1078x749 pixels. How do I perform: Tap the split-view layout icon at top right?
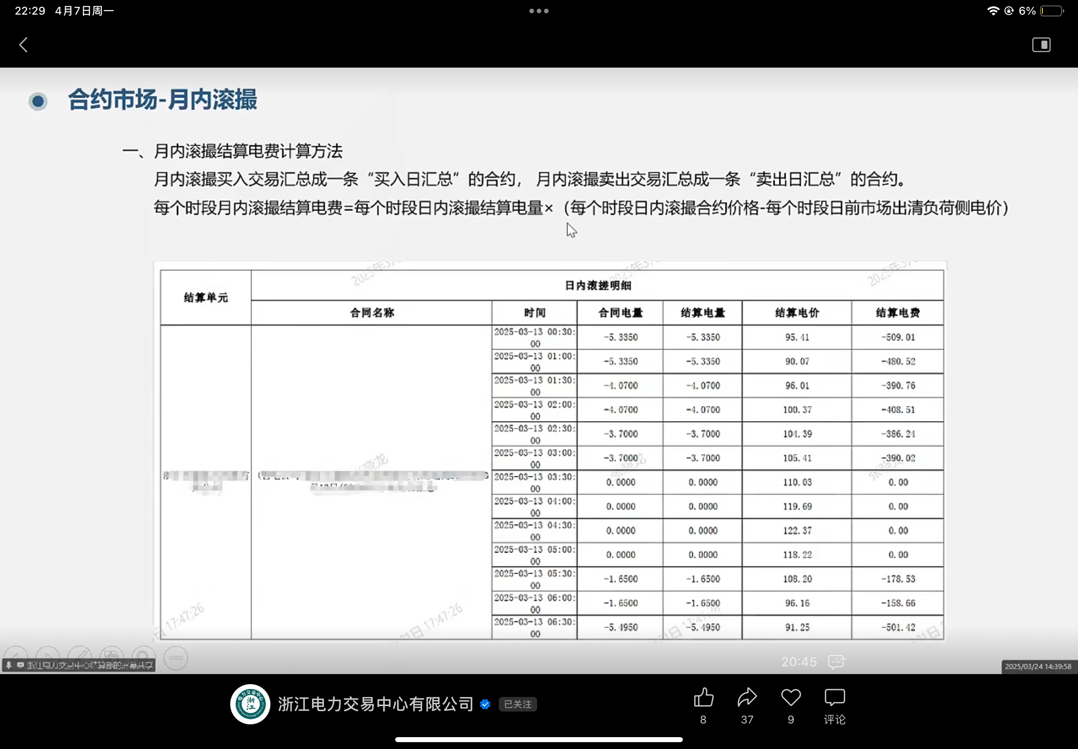click(x=1041, y=45)
